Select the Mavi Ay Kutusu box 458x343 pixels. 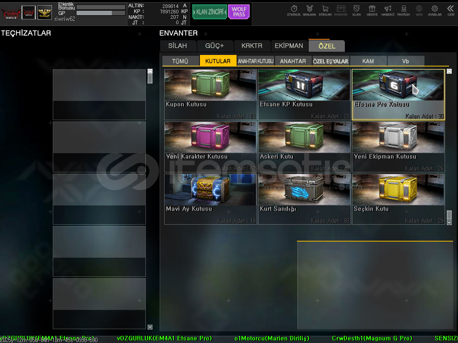pyautogui.click(x=211, y=199)
